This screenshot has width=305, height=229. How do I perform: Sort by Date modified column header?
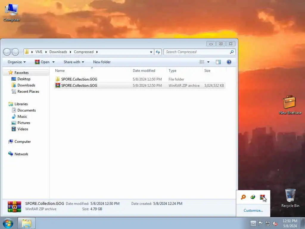coord(149,70)
